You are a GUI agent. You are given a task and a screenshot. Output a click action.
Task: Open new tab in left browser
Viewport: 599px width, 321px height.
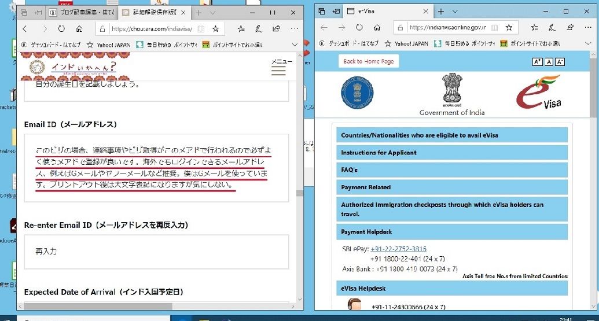pos(199,13)
